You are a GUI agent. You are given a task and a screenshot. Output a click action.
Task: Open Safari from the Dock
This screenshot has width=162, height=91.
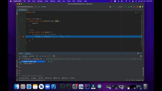pos(29,86)
